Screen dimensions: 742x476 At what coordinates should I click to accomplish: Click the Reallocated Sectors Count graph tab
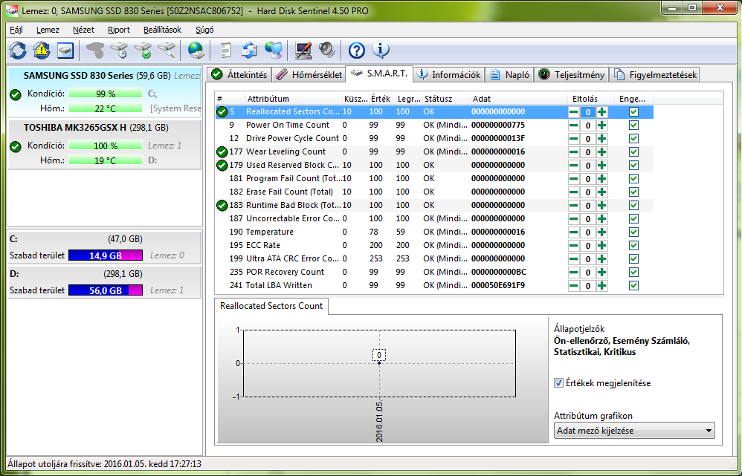click(271, 306)
